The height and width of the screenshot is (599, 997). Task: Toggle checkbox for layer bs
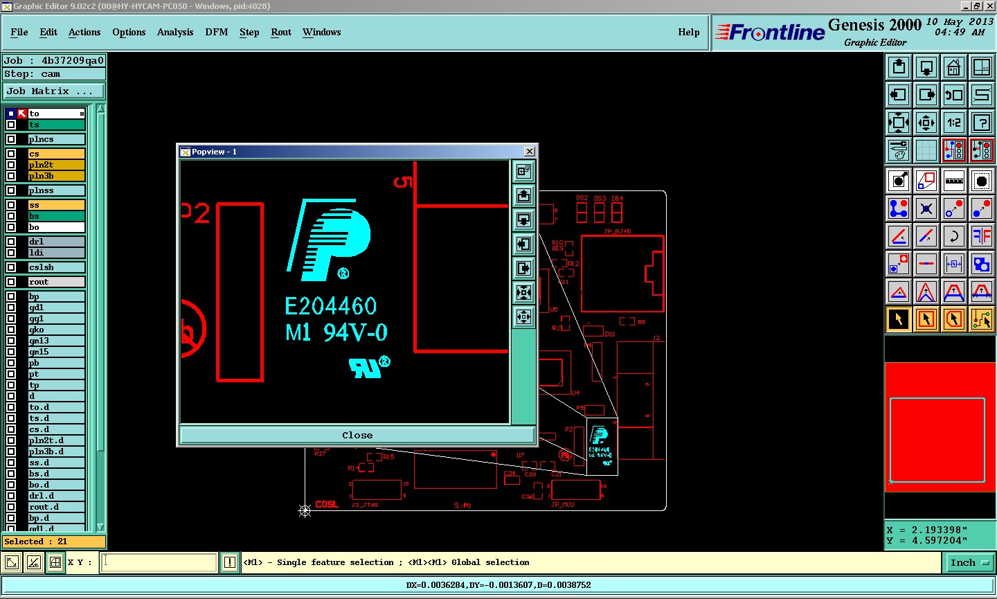tap(11, 216)
